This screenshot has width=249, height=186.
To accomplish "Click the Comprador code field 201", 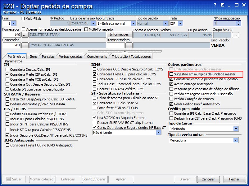I will (12, 45).
